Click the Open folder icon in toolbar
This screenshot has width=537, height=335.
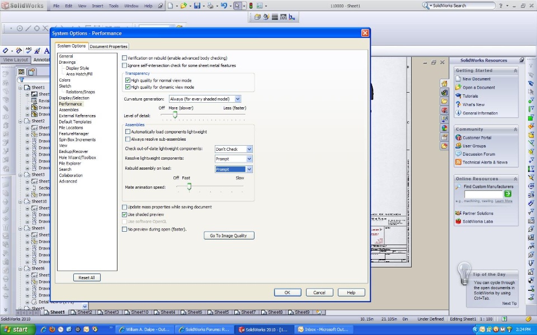coord(184,6)
